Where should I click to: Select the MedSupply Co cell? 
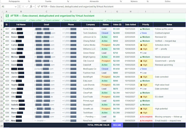90,69
